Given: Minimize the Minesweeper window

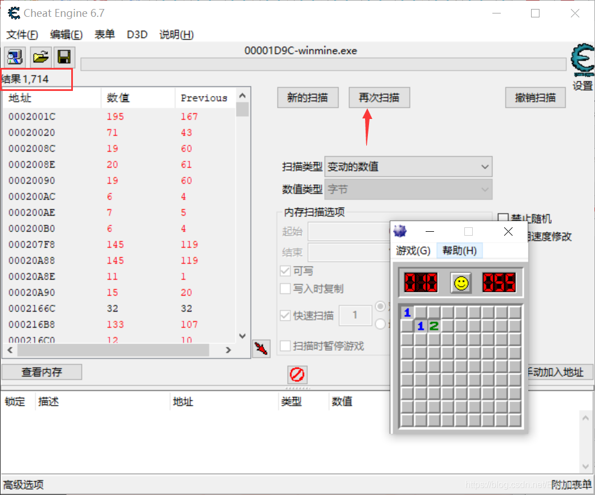Looking at the screenshot, I should tap(430, 231).
